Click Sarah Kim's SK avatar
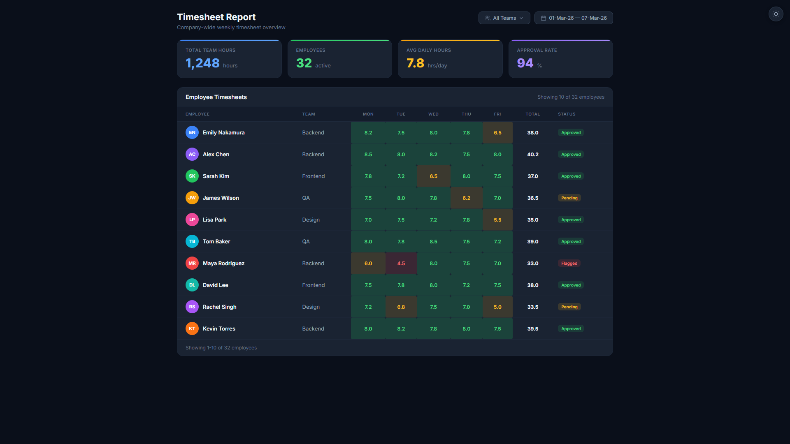The width and height of the screenshot is (790, 444). pyautogui.click(x=192, y=176)
